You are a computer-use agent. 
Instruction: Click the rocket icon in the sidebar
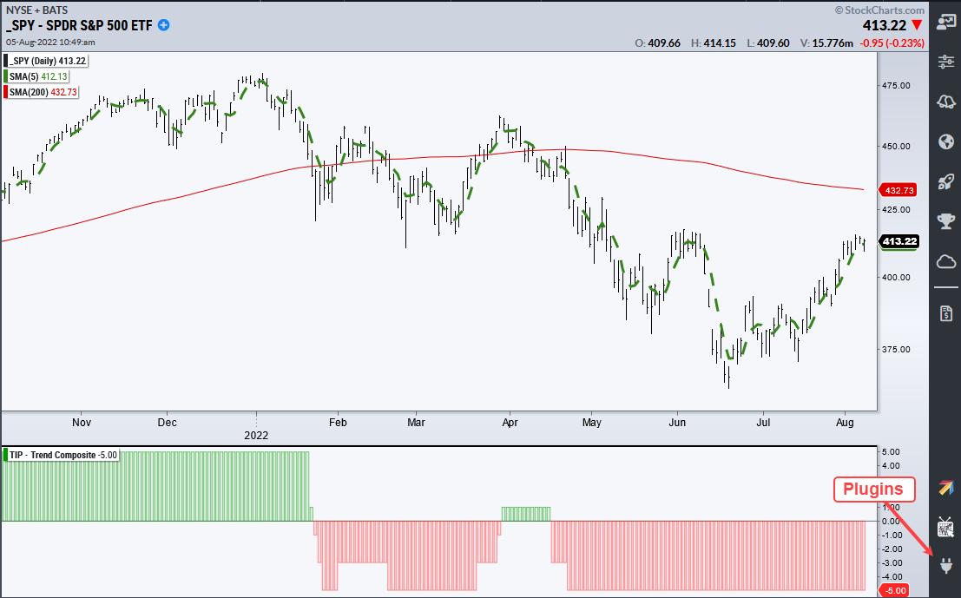[945, 182]
